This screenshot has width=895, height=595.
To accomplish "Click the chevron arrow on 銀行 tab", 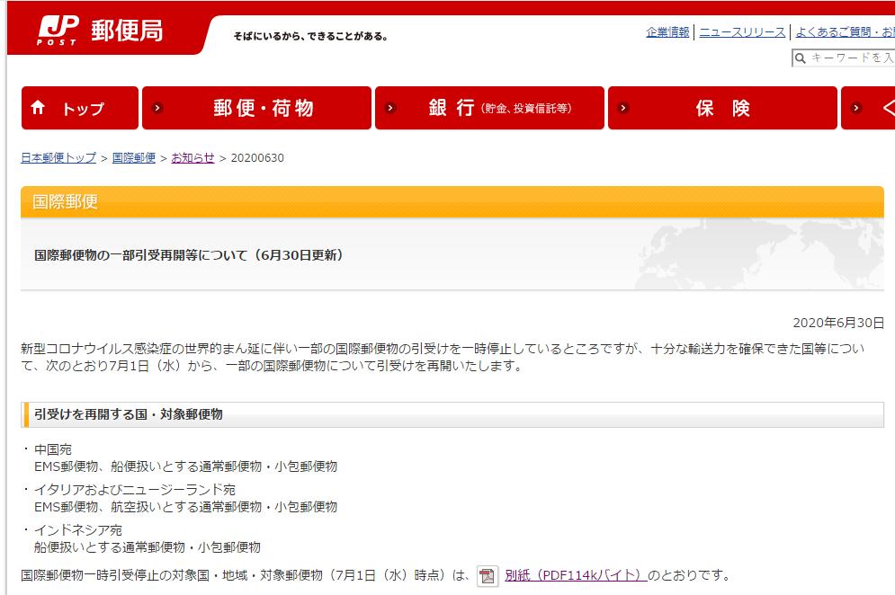I will point(389,107).
